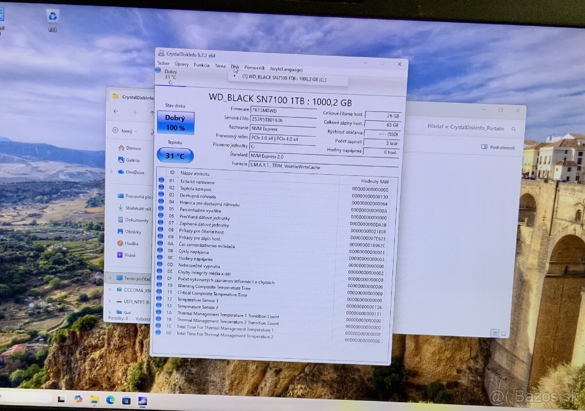Click the 31 °C temperature indicator

[174, 155]
